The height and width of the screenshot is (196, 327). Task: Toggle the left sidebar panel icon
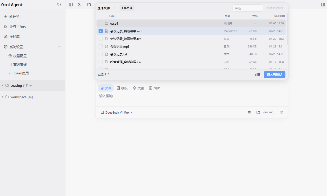tap(71, 5)
